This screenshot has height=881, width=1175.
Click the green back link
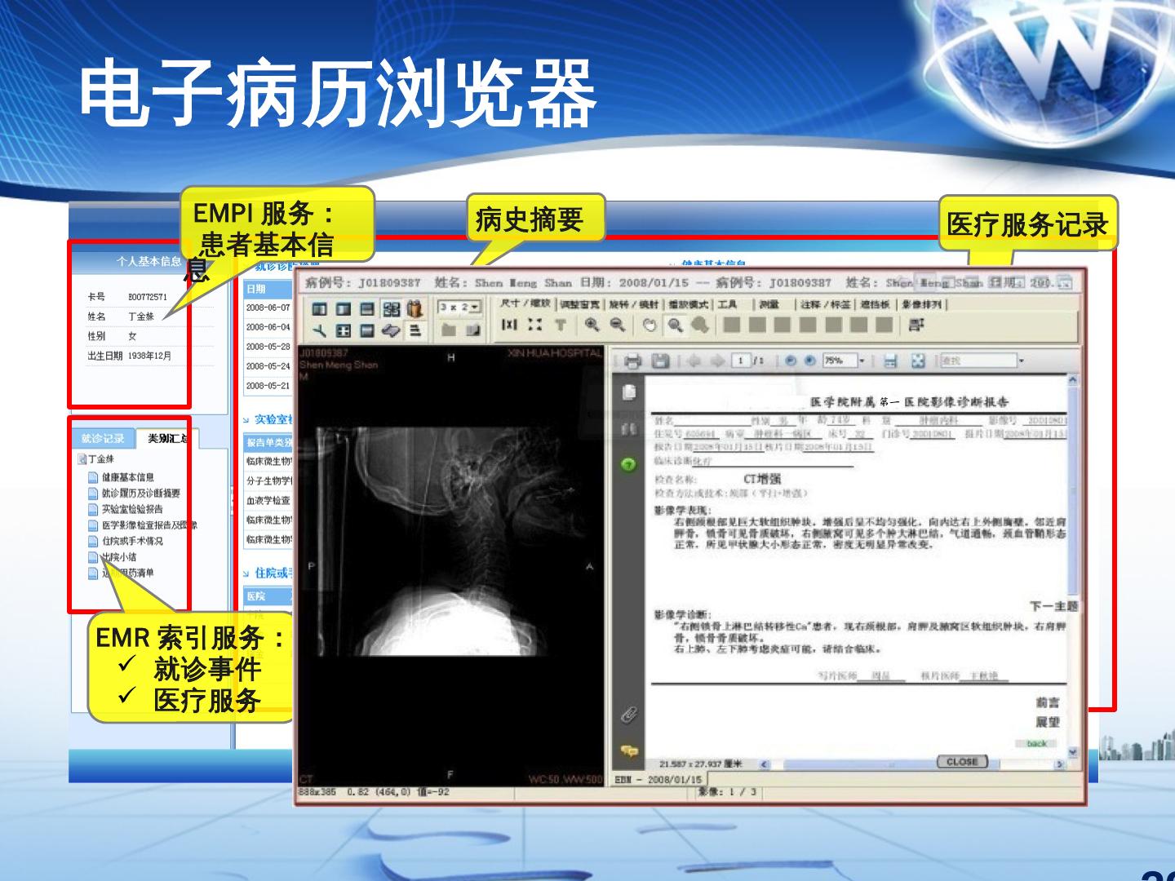tap(1036, 743)
